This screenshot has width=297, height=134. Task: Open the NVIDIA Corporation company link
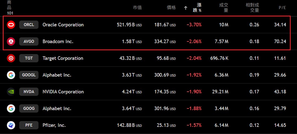(x=63, y=92)
